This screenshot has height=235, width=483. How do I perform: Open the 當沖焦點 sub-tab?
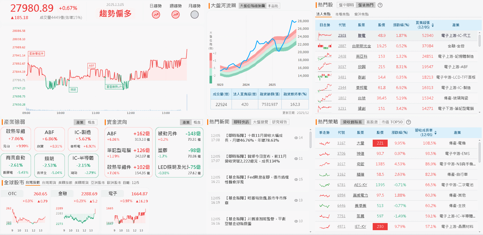[361, 14]
